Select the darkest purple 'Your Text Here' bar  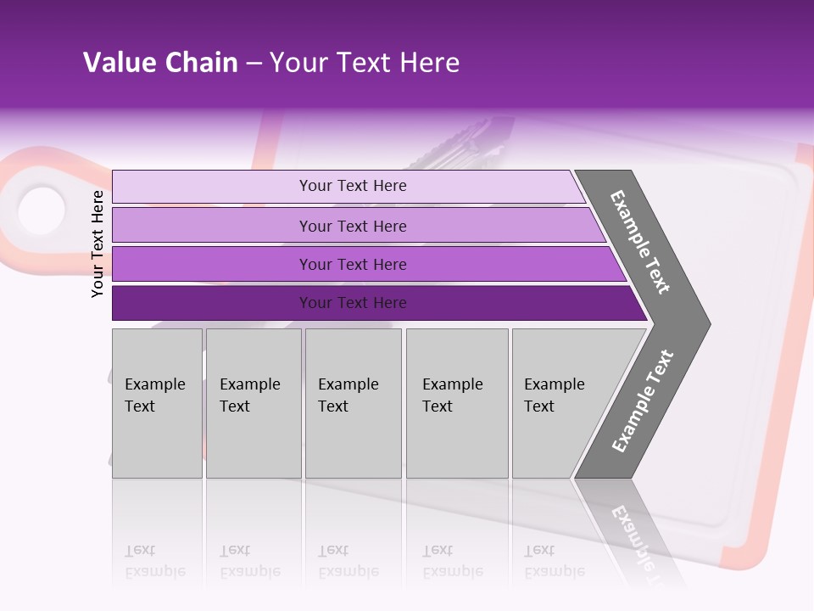tap(379, 303)
